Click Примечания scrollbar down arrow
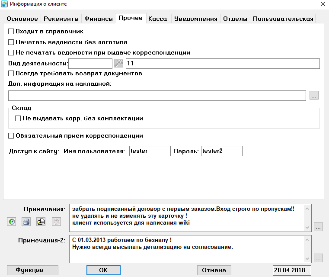This screenshot has height=277, width=329. coord(307,228)
